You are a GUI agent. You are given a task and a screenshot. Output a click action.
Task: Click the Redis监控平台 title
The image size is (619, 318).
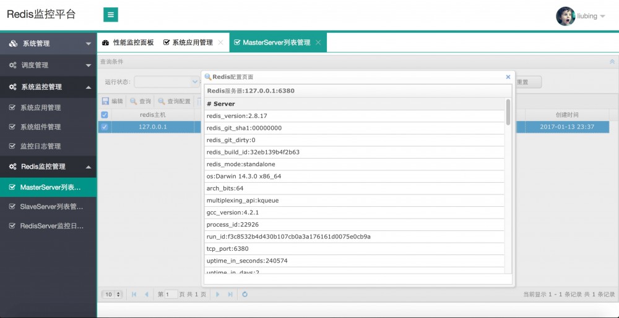pyautogui.click(x=41, y=15)
